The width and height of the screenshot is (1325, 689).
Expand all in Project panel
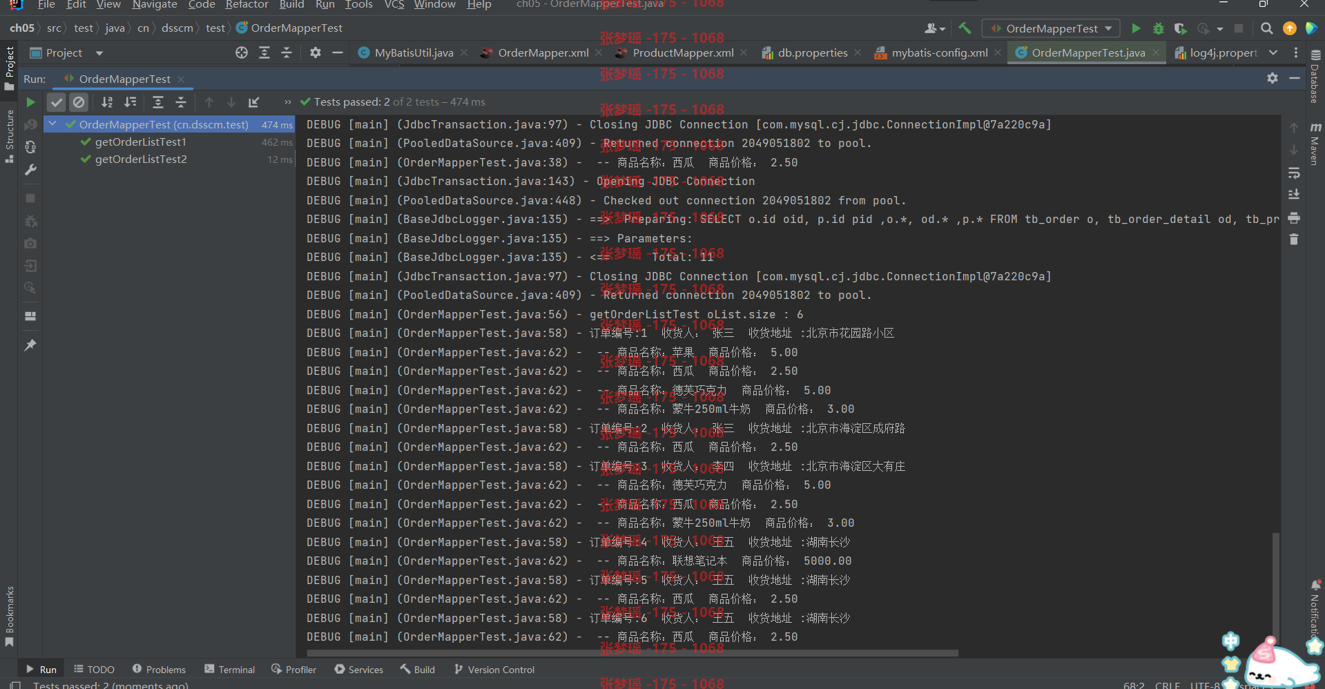[x=264, y=52]
